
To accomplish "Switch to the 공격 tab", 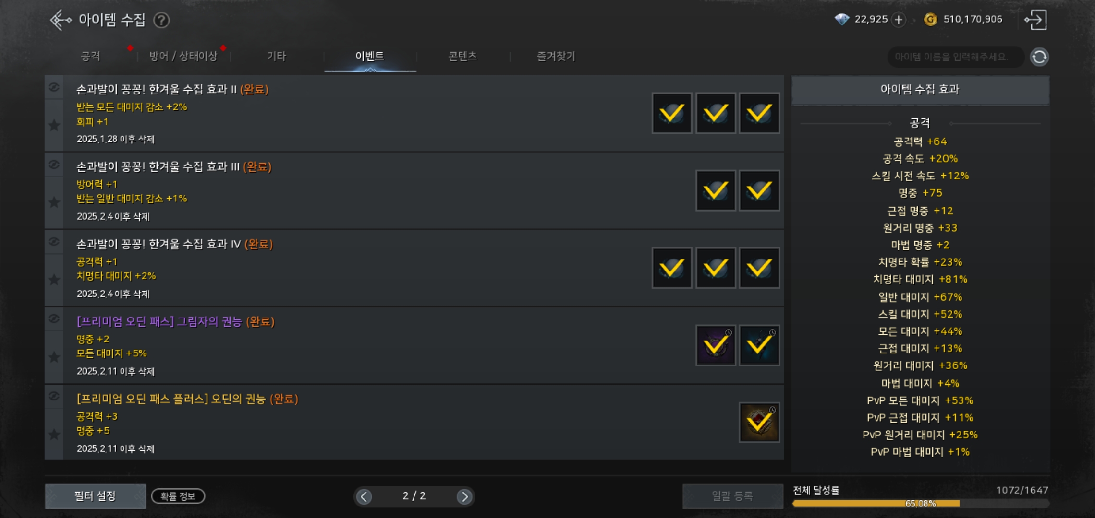I will tap(90, 56).
